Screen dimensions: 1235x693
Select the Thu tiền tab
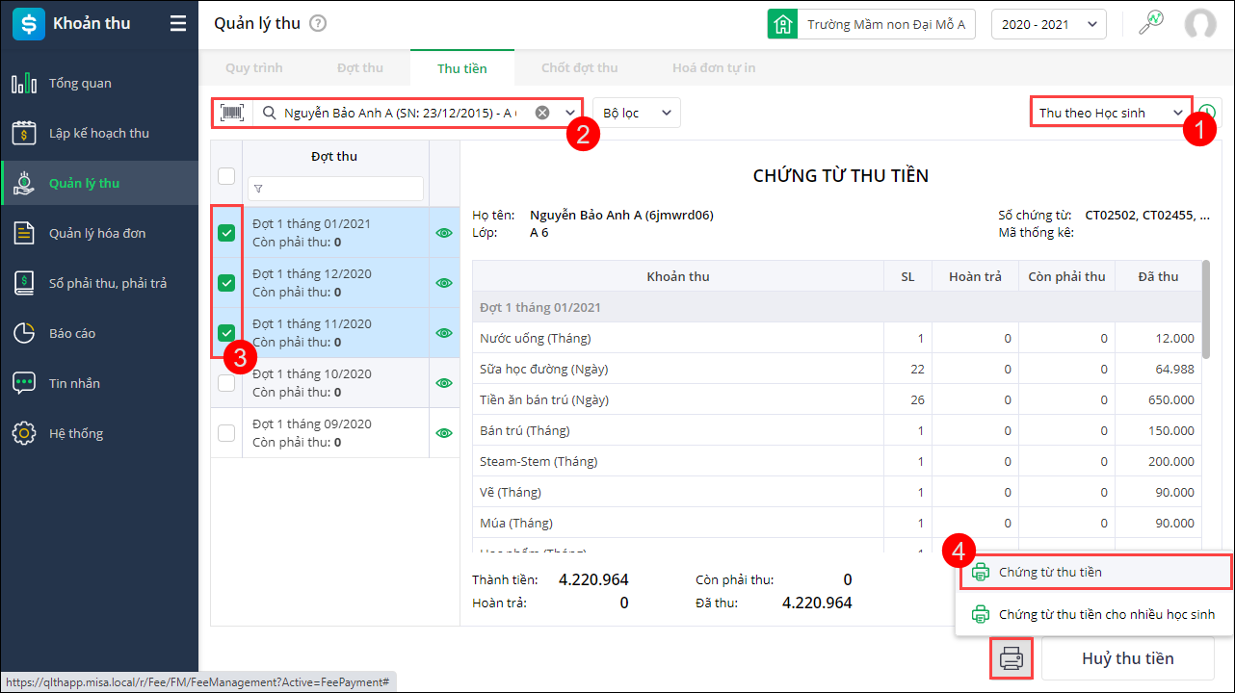click(462, 68)
